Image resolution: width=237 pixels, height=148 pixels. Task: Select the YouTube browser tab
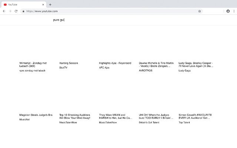tap(24, 5)
